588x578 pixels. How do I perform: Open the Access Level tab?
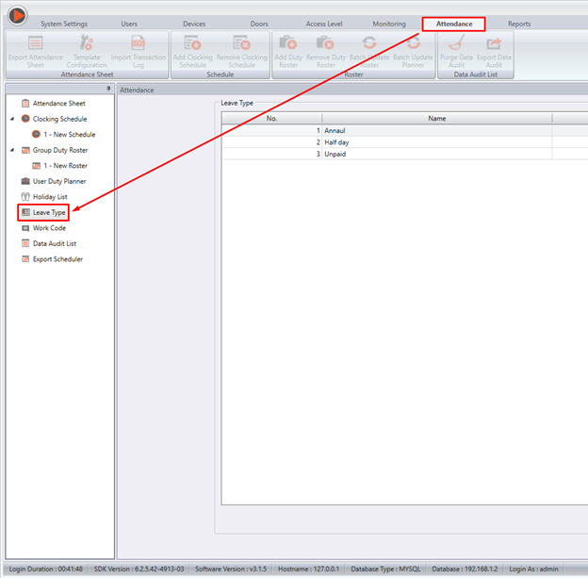(x=324, y=24)
